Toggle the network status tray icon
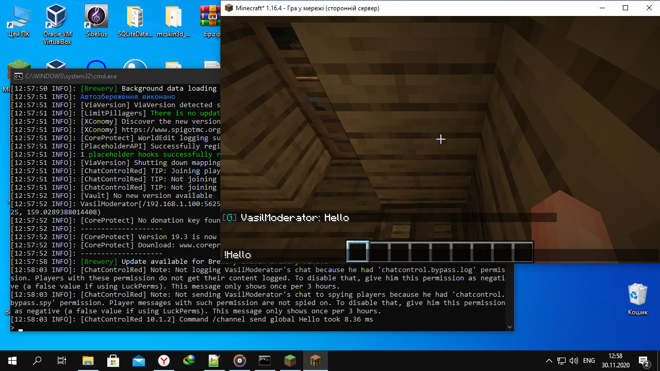The width and height of the screenshot is (660, 371). [562, 361]
